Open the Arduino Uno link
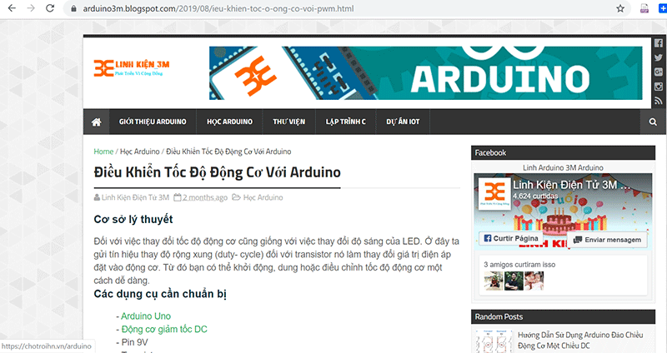 click(145, 316)
